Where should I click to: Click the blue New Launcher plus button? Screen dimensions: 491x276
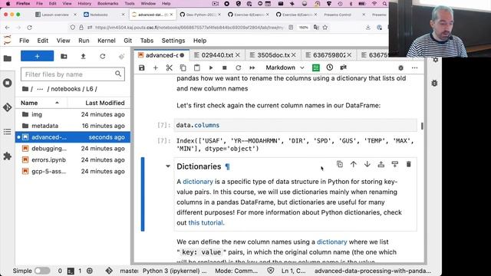38,56
